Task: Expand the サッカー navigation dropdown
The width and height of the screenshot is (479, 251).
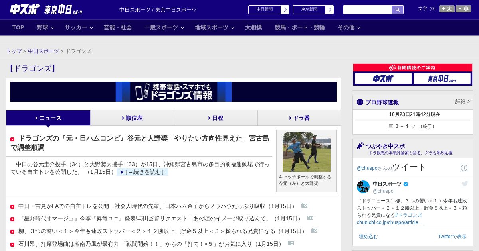Action: click(79, 27)
